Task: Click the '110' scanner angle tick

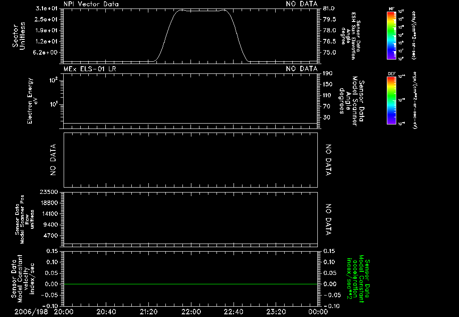Action: pyautogui.click(x=327, y=95)
